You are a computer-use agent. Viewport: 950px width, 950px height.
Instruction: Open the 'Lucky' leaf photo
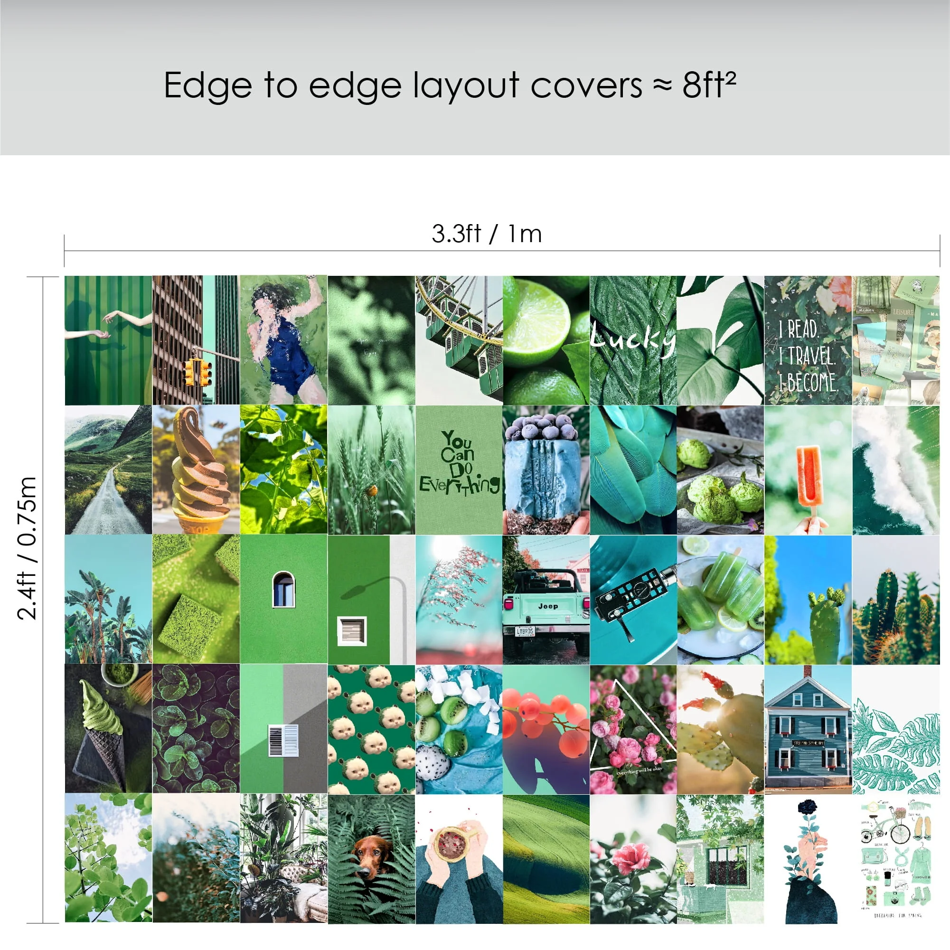click(x=633, y=340)
